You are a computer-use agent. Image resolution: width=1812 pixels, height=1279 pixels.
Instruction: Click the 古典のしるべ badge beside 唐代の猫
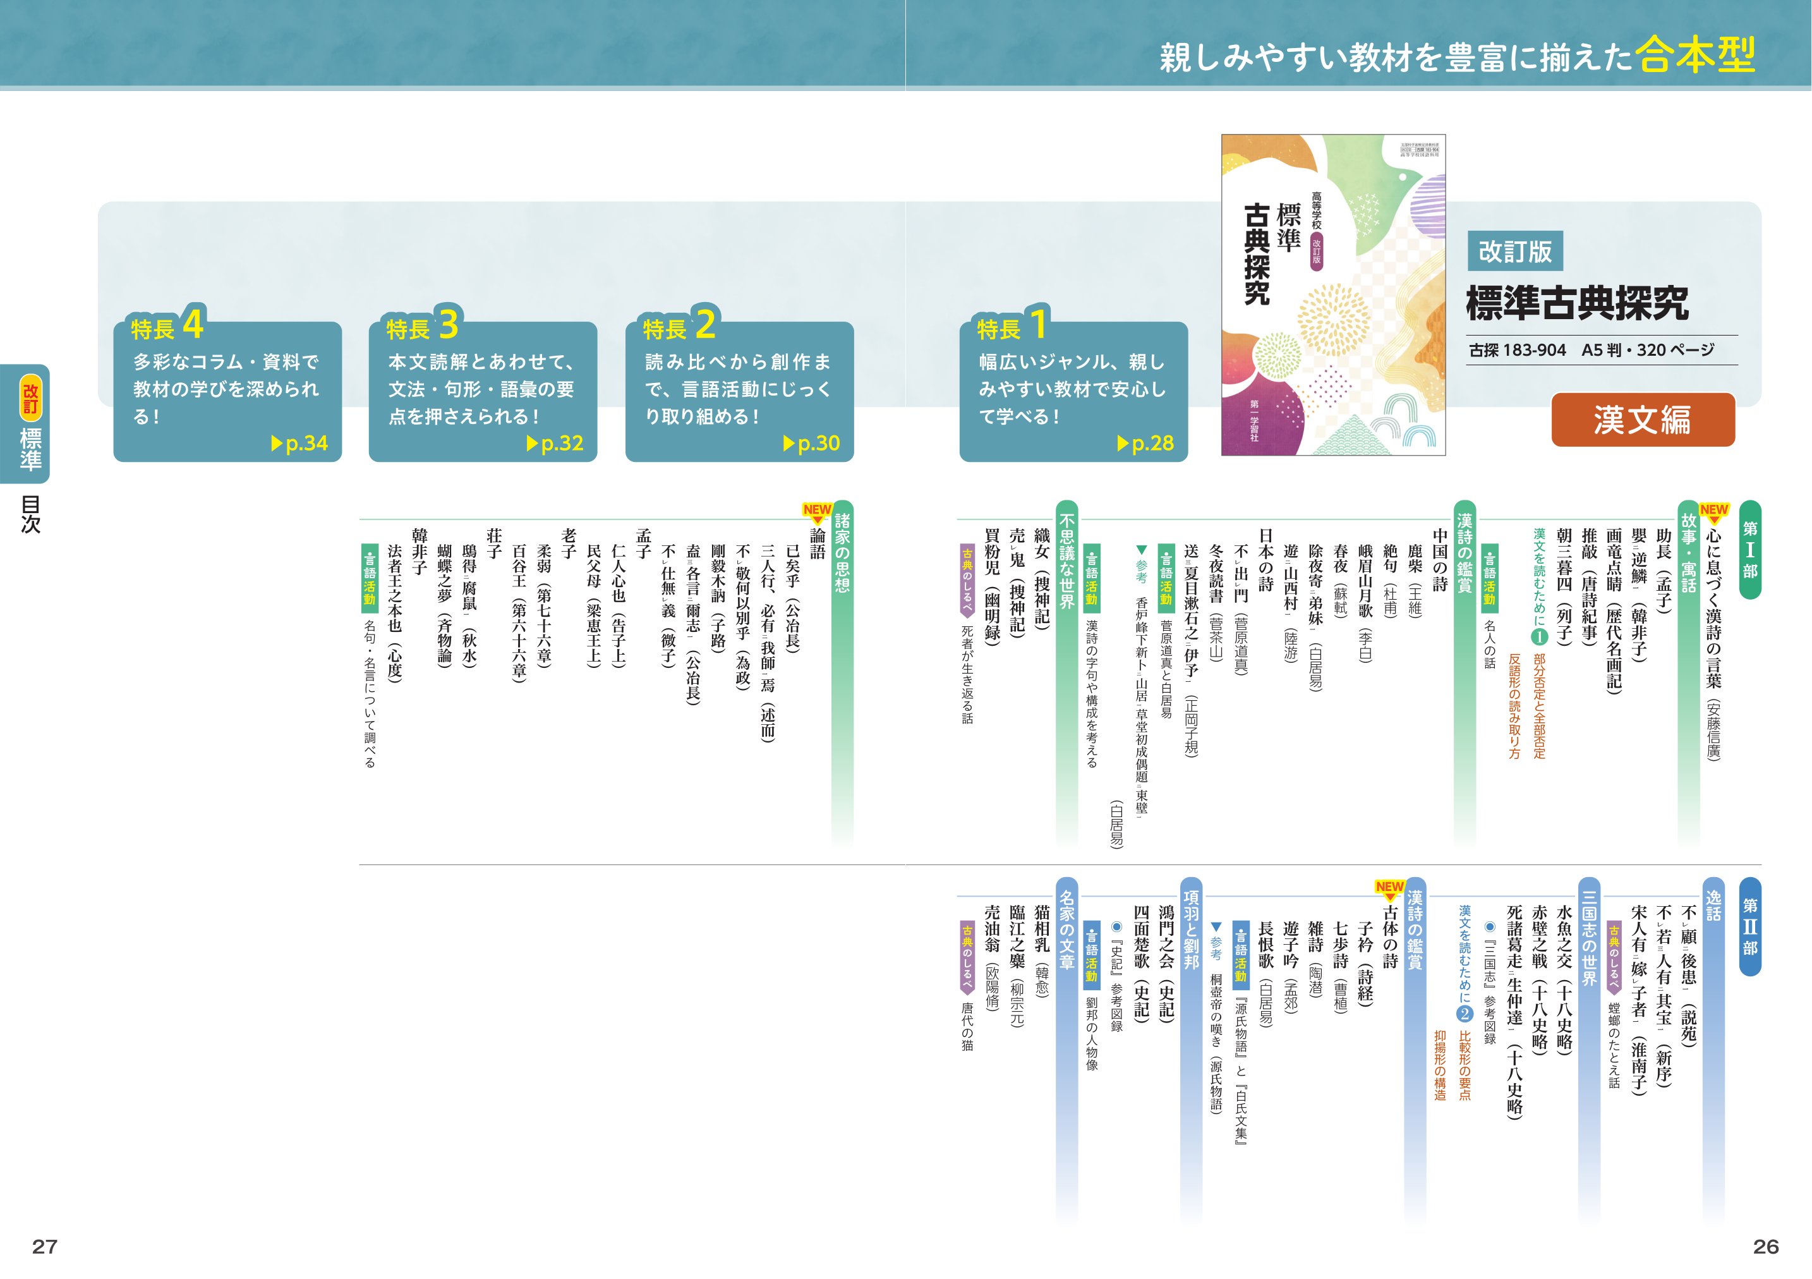click(967, 959)
